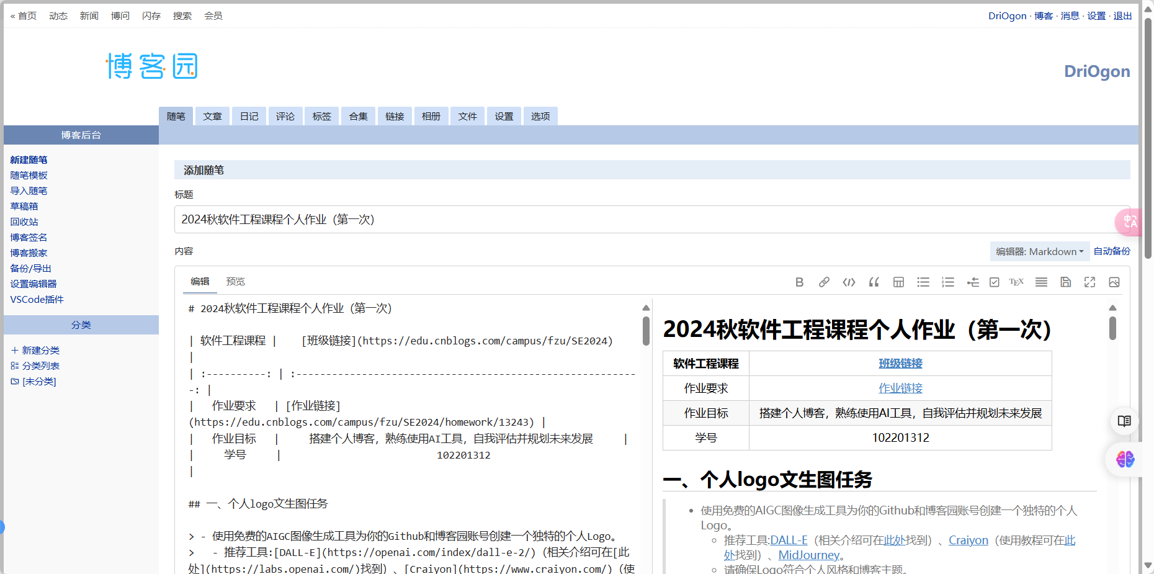Open 动态 in the top navigation
The image size is (1154, 574).
pyautogui.click(x=58, y=16)
